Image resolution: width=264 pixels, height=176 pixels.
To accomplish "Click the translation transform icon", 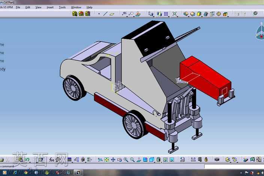I will (x=151, y=14).
